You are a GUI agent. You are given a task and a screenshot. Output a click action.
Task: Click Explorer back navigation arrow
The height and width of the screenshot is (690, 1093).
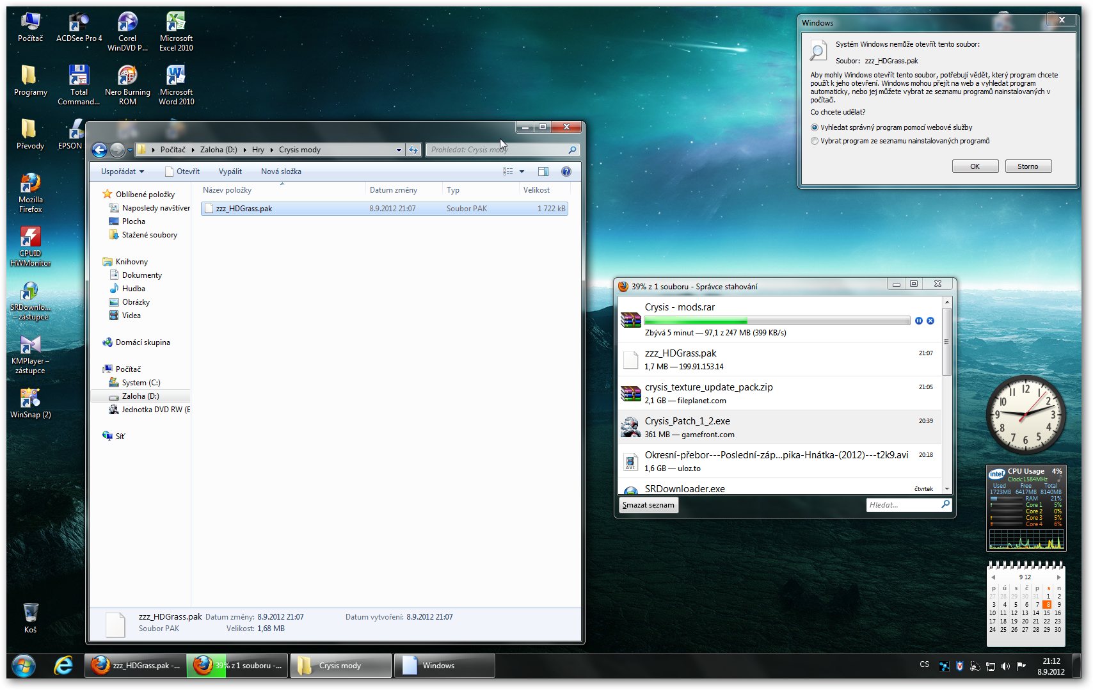coord(99,150)
